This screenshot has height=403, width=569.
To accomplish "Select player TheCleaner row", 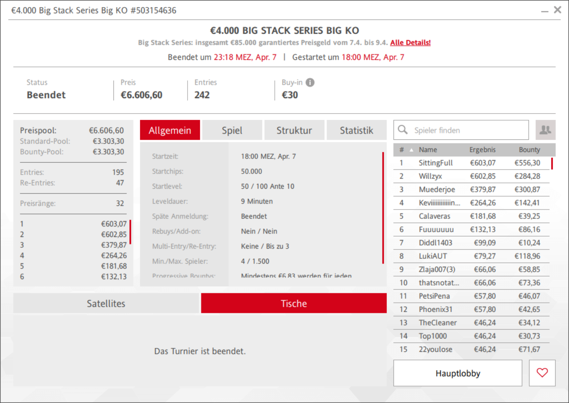I will click(472, 323).
